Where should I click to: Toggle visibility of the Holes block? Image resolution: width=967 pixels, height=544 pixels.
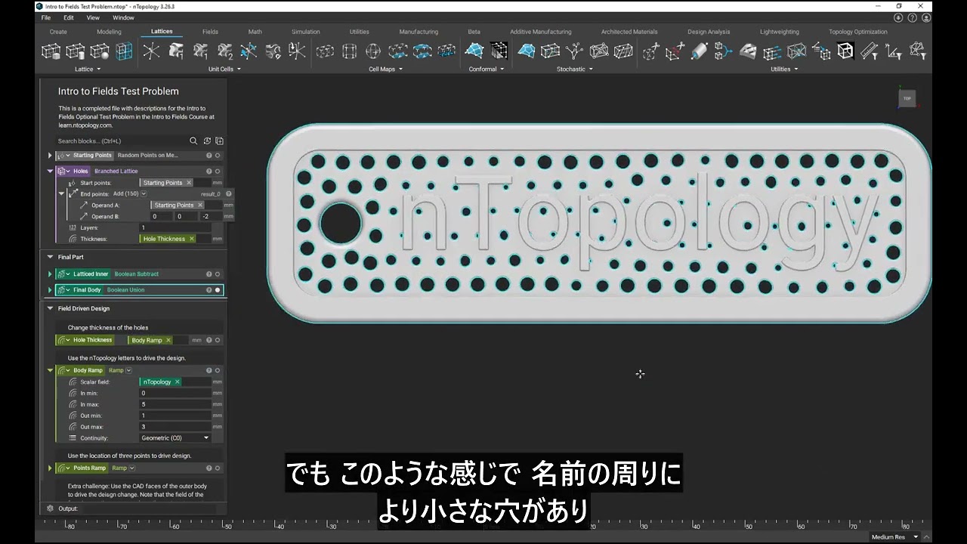click(x=218, y=172)
